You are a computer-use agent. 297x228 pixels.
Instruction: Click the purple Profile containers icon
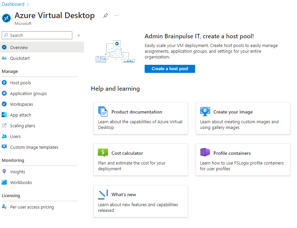point(206,152)
